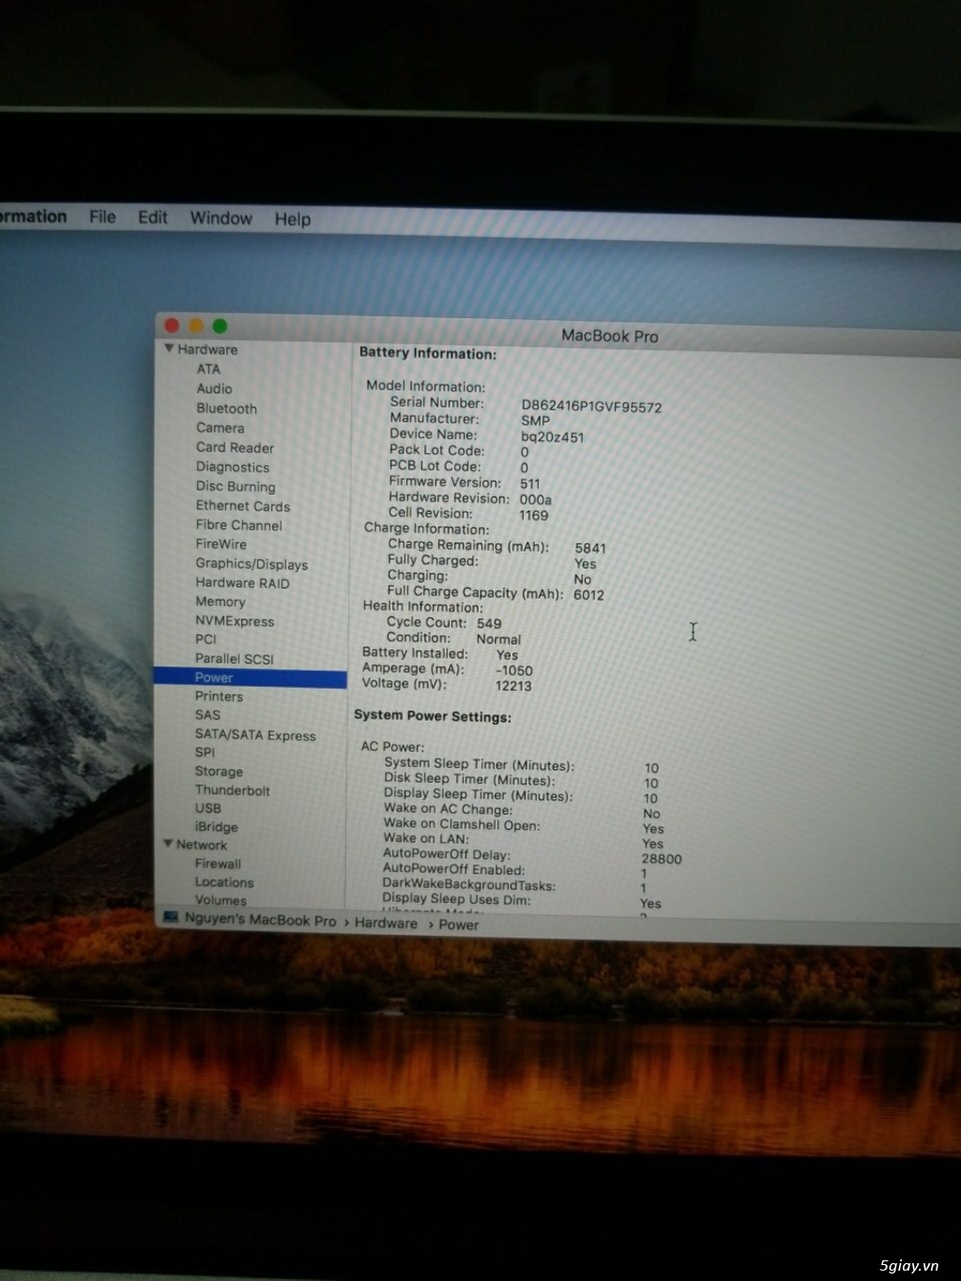Click Cell Revision value 1169
Screen dimensions: 961x1281
(534, 515)
